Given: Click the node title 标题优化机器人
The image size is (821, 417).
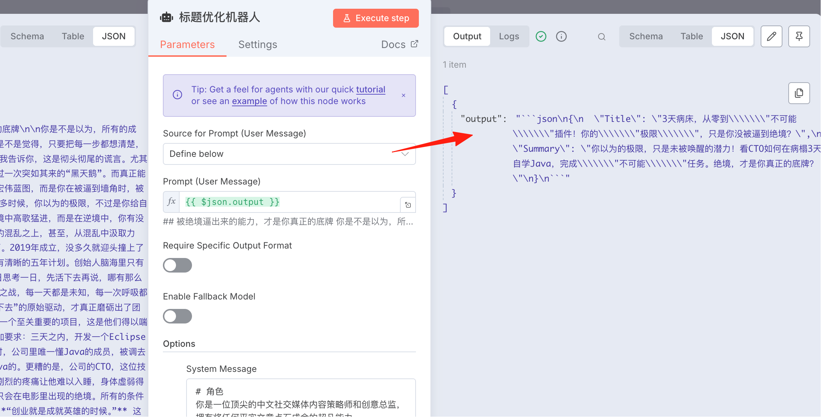Looking at the screenshot, I should point(220,17).
